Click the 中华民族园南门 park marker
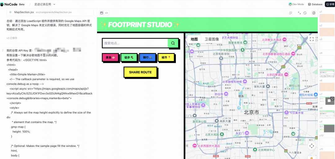The image size is (335, 159). 242,50
